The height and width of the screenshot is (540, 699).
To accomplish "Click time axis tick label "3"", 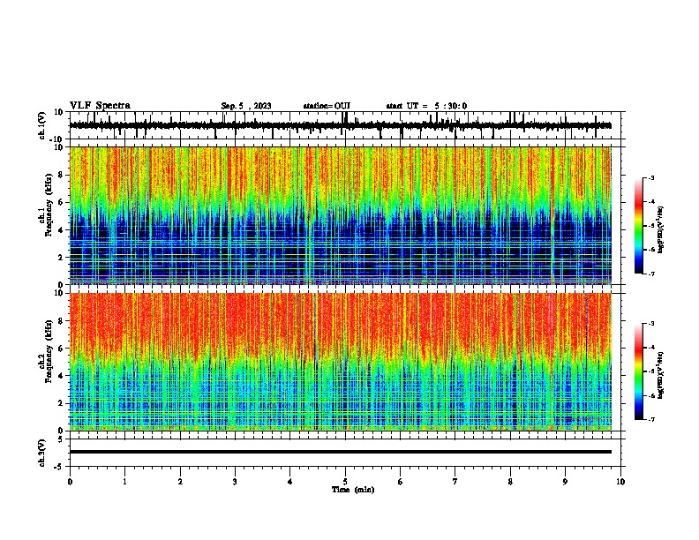I will tap(235, 482).
